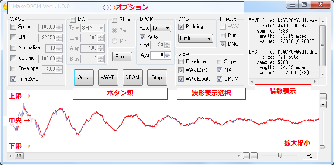Click the horizontal zoom slider handle
Viewport: 334px width, 165px height.
pos(280,156)
